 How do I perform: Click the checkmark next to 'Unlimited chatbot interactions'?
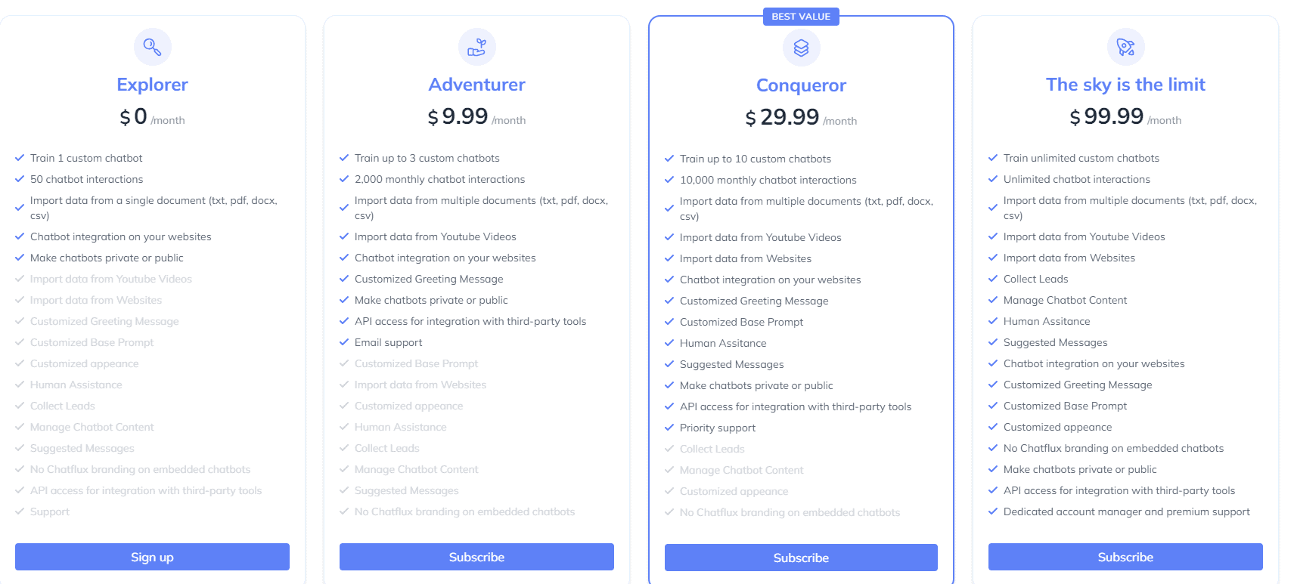coord(993,179)
